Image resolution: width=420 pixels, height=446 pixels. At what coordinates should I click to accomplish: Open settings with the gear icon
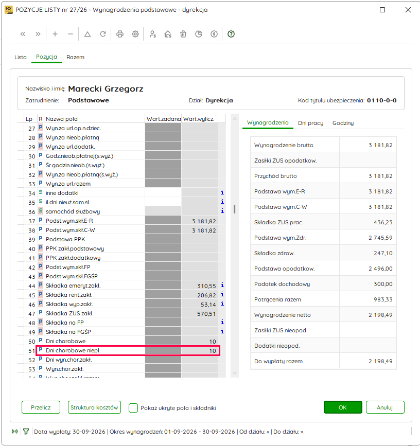click(135, 34)
